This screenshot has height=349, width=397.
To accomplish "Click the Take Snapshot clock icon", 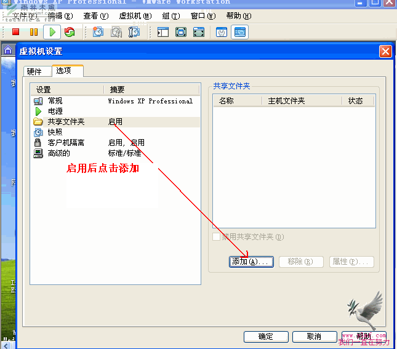I will click(x=98, y=32).
